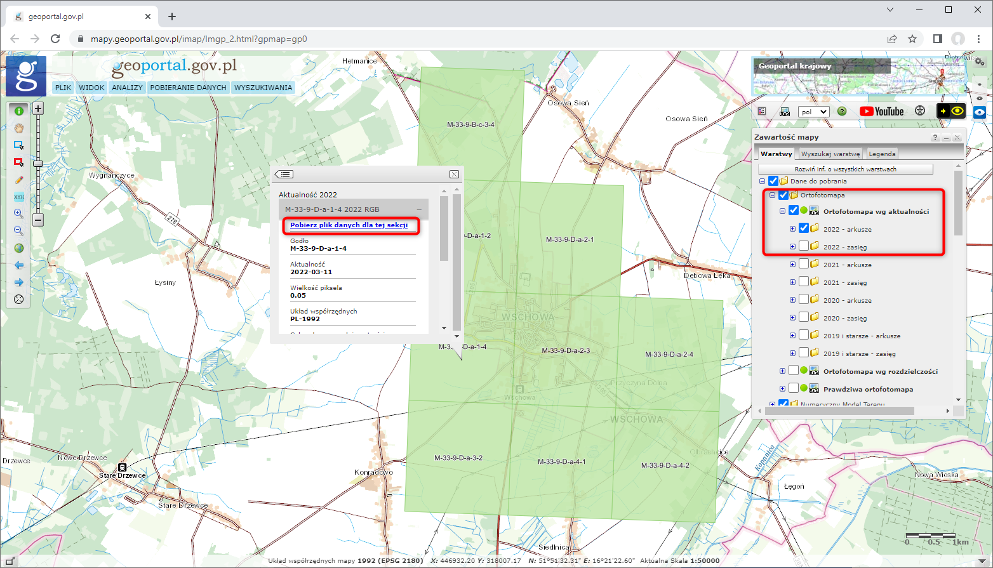993x568 pixels.
Task: Switch to the Legenda tab
Action: pos(882,154)
